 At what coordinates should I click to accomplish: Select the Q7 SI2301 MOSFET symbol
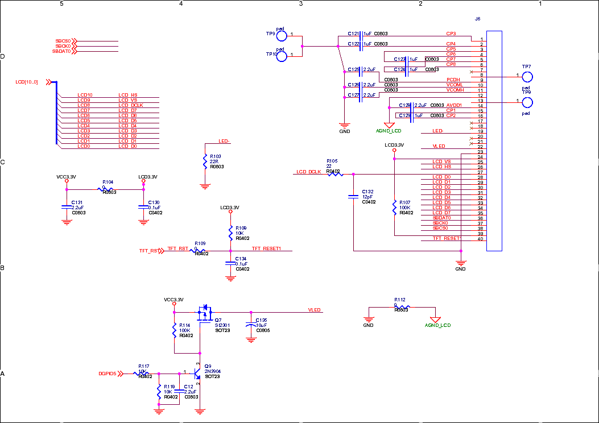click(x=204, y=312)
